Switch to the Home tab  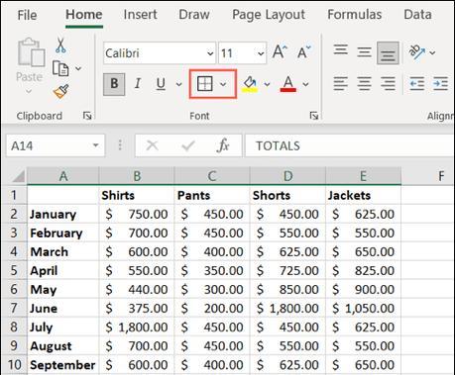click(84, 15)
